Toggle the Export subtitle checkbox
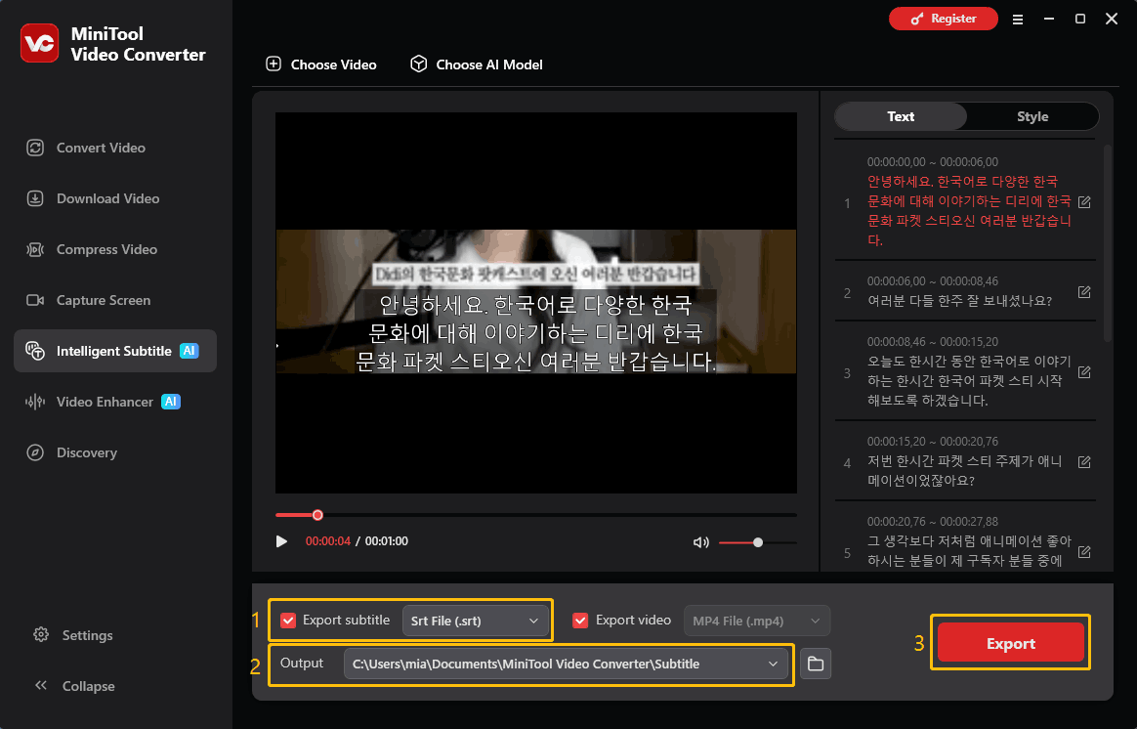The image size is (1137, 729). coord(288,621)
